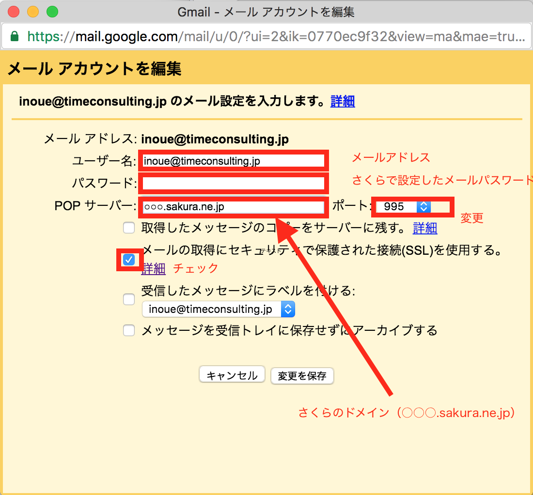The image size is (533, 495).
Task: Open the port 995 dropdown
Action: click(x=404, y=206)
